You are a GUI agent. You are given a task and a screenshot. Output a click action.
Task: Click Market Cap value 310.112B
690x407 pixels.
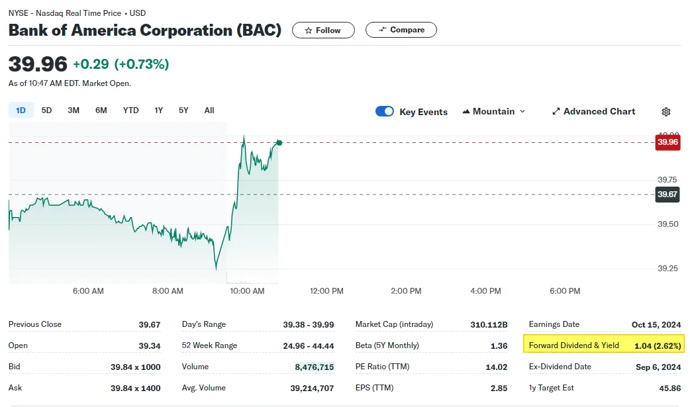pyautogui.click(x=489, y=325)
